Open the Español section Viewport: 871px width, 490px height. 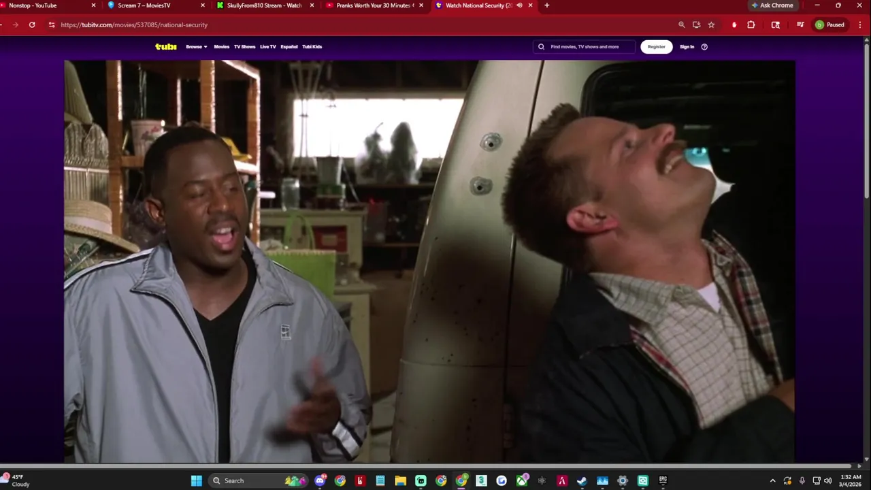tap(289, 47)
